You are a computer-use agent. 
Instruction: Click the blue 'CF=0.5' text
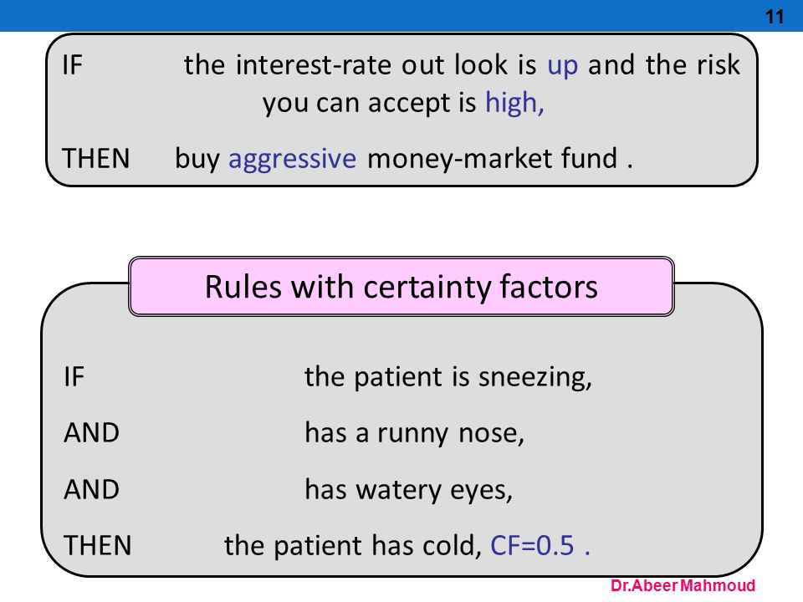point(532,545)
